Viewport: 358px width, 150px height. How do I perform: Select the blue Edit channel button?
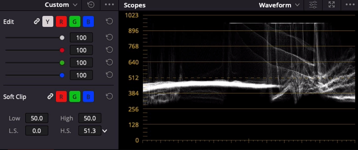[x=88, y=22]
